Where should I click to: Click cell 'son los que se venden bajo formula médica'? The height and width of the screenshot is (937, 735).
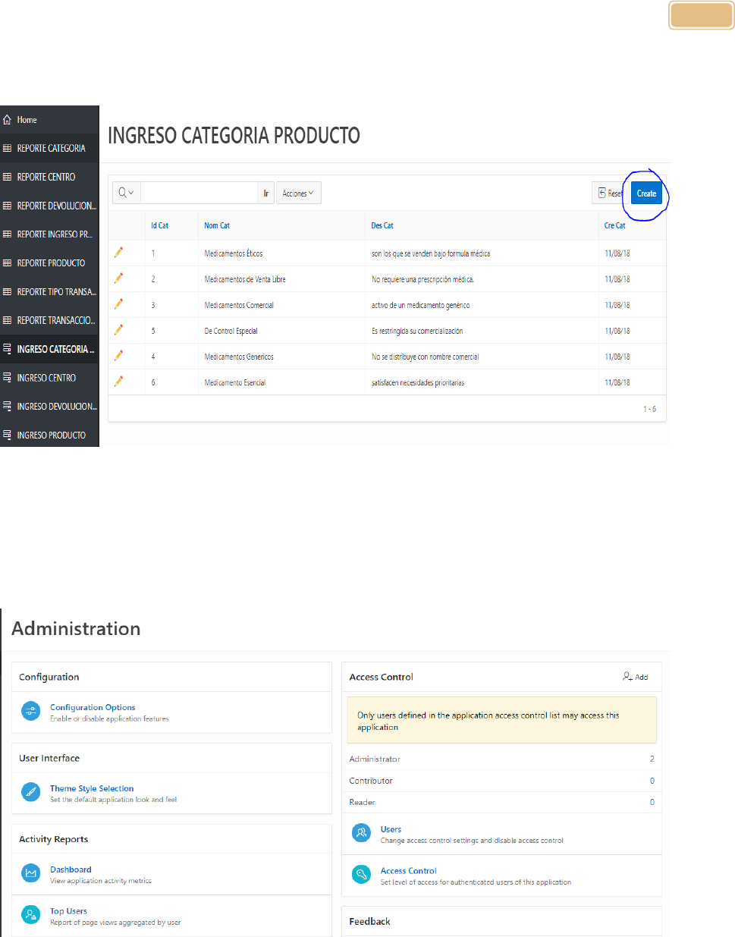(431, 253)
